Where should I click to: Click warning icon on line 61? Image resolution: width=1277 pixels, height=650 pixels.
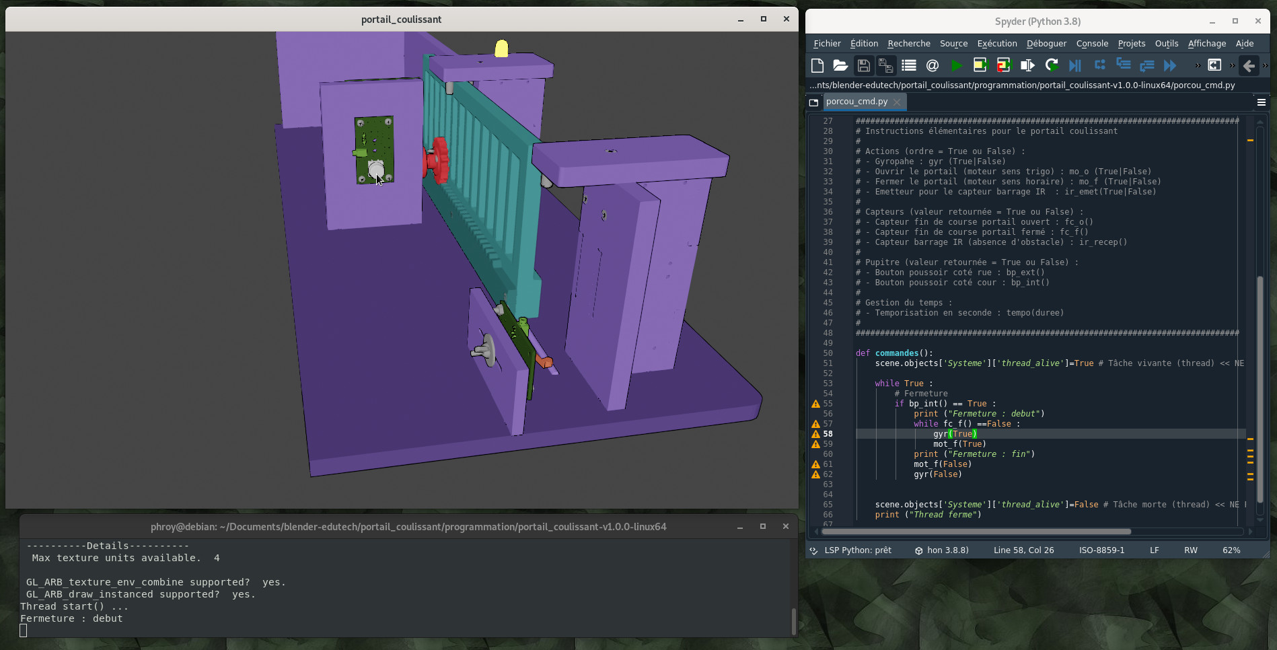click(815, 464)
